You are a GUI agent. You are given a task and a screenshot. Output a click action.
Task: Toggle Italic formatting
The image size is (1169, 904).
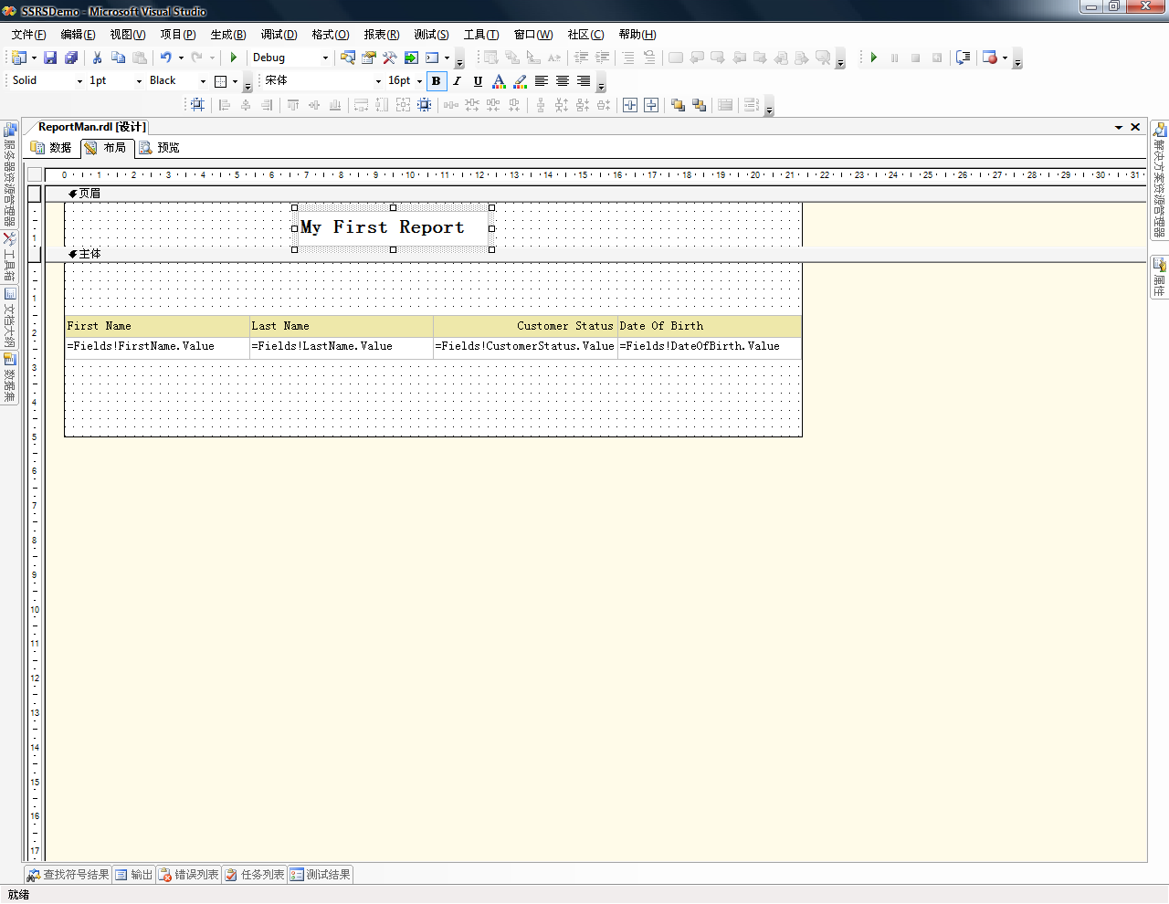[x=458, y=81]
